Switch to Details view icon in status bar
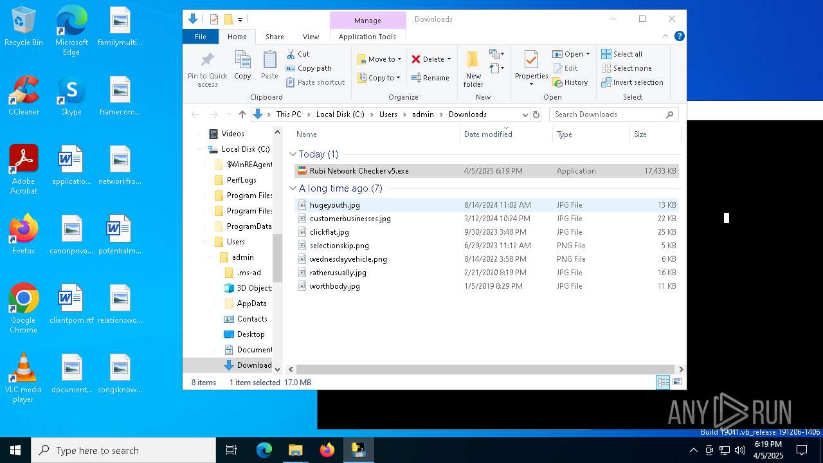823x463 pixels. [x=662, y=383]
